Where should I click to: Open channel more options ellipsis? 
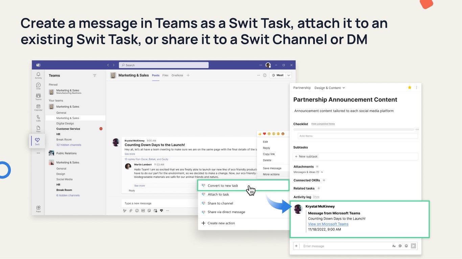pyautogui.click(x=259, y=75)
